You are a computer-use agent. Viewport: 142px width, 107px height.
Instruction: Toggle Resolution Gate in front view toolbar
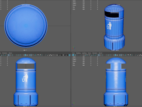(x=12, y=55)
